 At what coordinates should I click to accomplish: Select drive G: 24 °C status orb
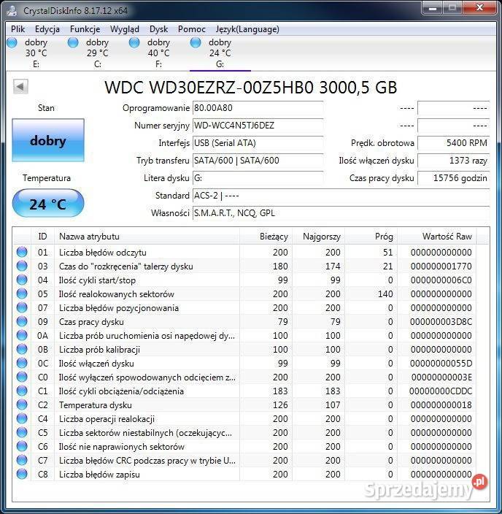(196, 43)
